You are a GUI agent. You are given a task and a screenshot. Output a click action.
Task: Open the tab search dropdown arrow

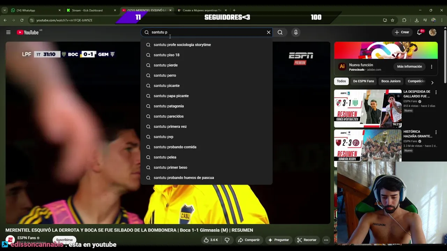click(x=5, y=10)
